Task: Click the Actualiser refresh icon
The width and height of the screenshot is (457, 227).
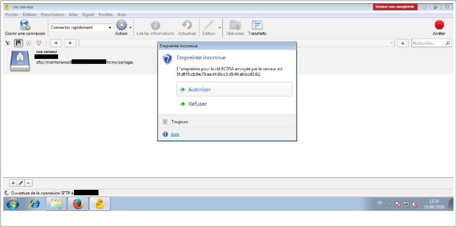Action: click(187, 25)
